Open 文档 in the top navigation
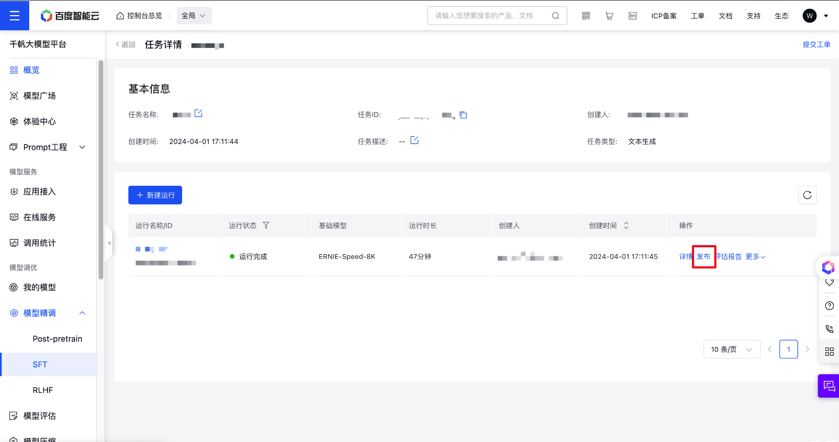The image size is (839, 442). click(726, 16)
